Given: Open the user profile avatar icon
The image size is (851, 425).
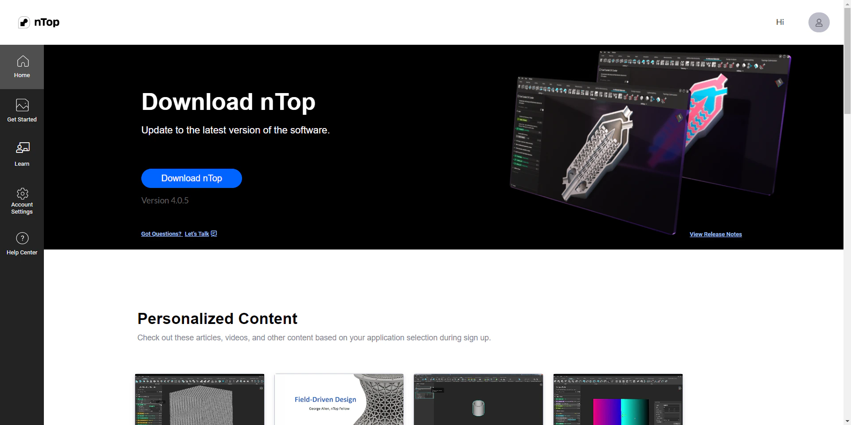Looking at the screenshot, I should [x=819, y=22].
